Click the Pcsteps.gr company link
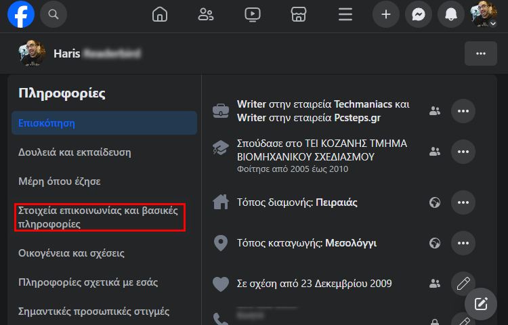The image size is (508, 325). tap(358, 118)
